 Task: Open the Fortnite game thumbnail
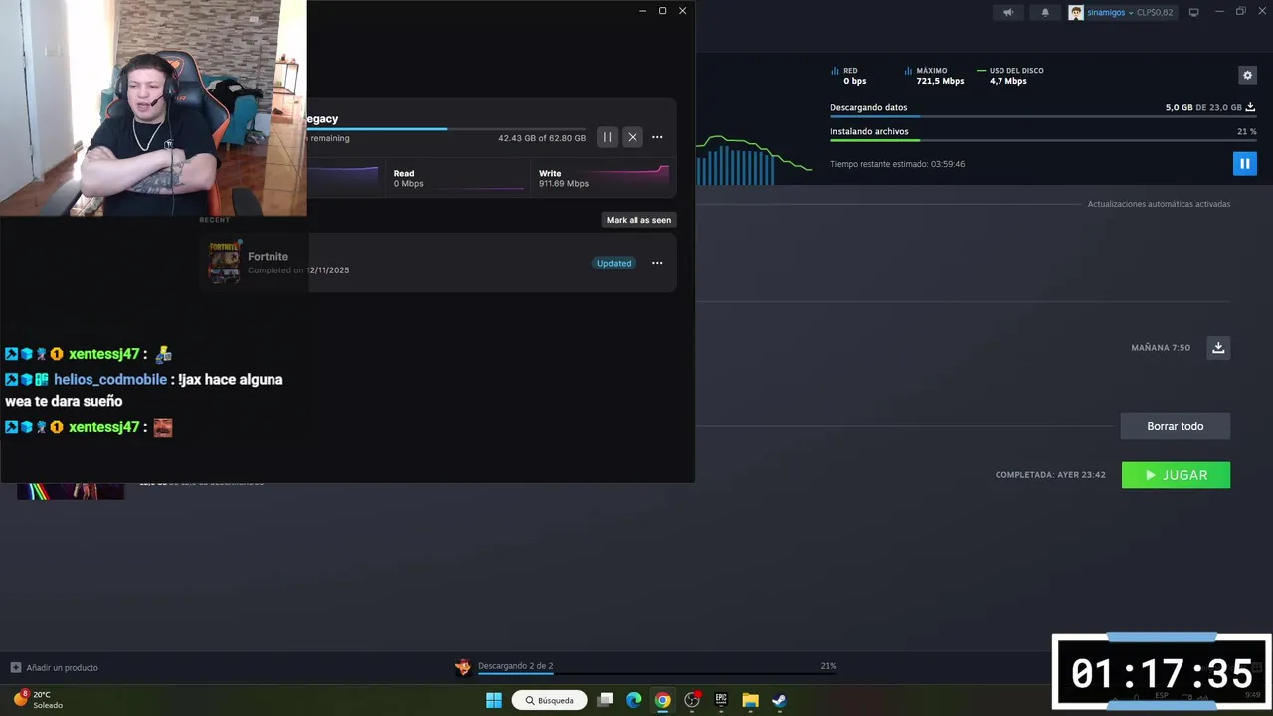(224, 263)
